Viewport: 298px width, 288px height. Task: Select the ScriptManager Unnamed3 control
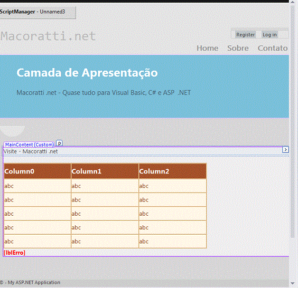coord(38,12)
